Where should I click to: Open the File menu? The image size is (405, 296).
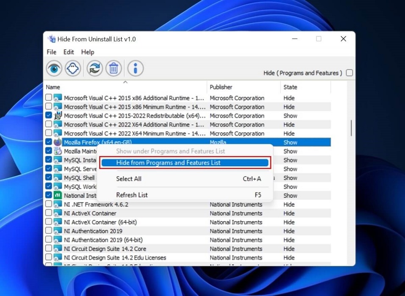(x=51, y=52)
